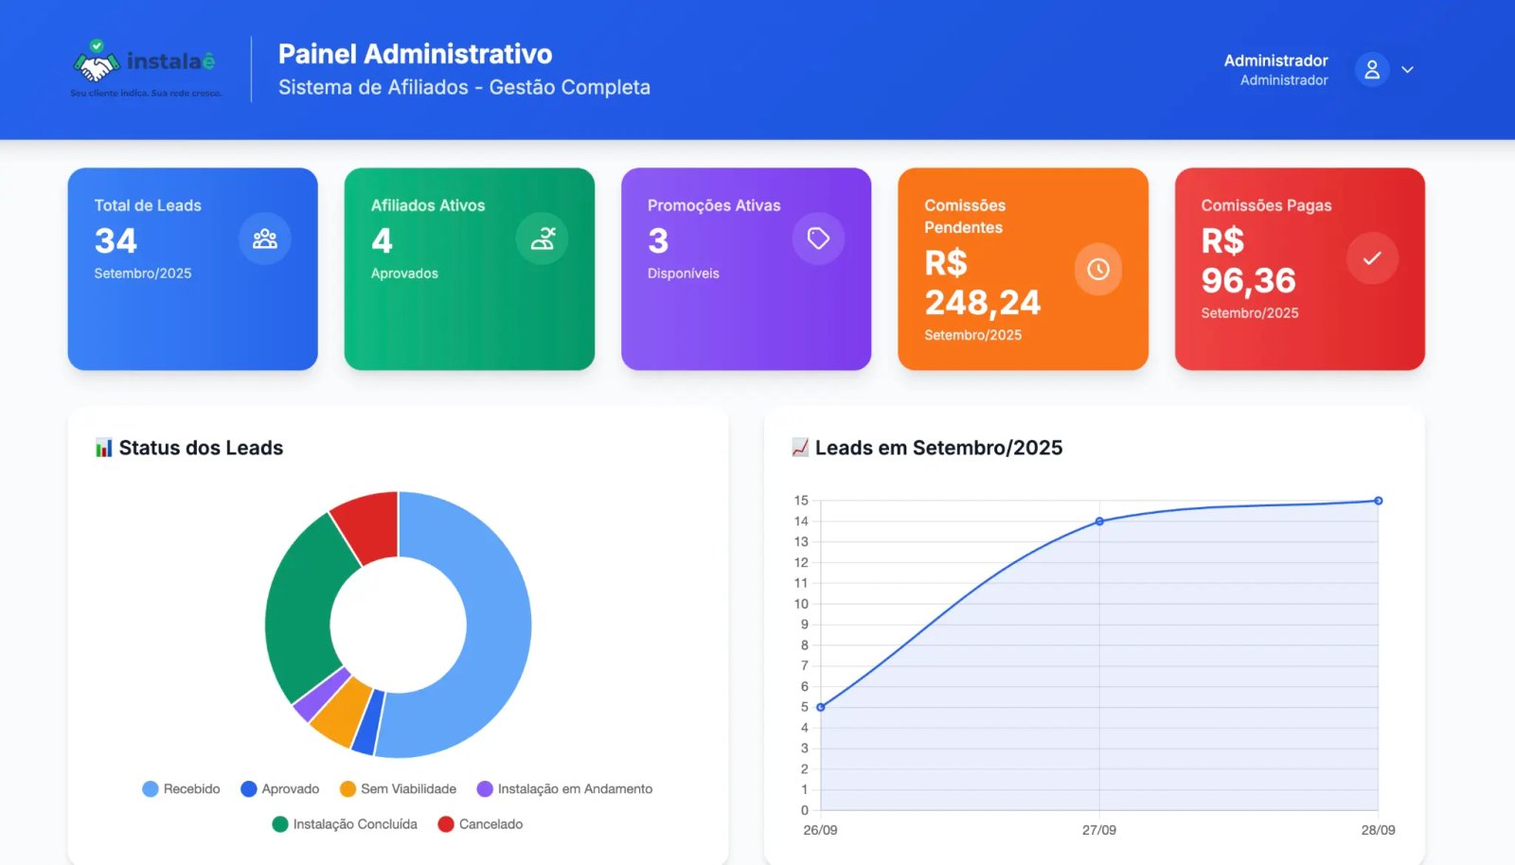The width and height of the screenshot is (1515, 865).
Task: Open the Administrador account name menu
Action: (1275, 61)
